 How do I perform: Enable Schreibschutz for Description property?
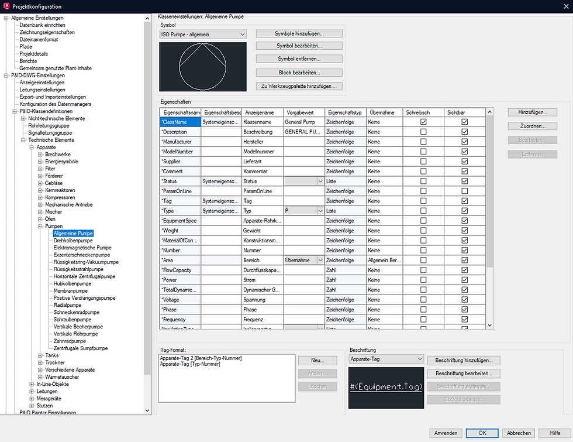click(423, 132)
